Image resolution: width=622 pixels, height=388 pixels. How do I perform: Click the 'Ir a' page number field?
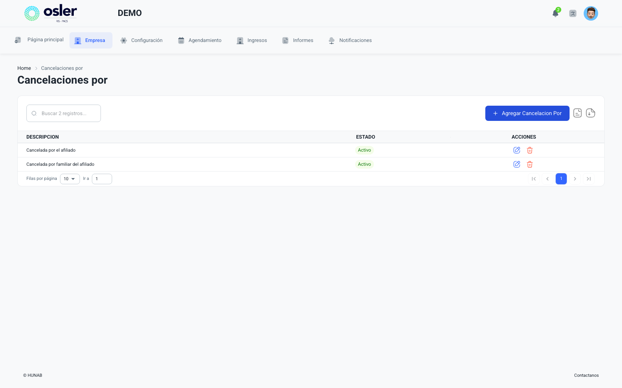click(102, 179)
